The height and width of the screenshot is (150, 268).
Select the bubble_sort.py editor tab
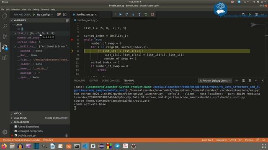85,15
